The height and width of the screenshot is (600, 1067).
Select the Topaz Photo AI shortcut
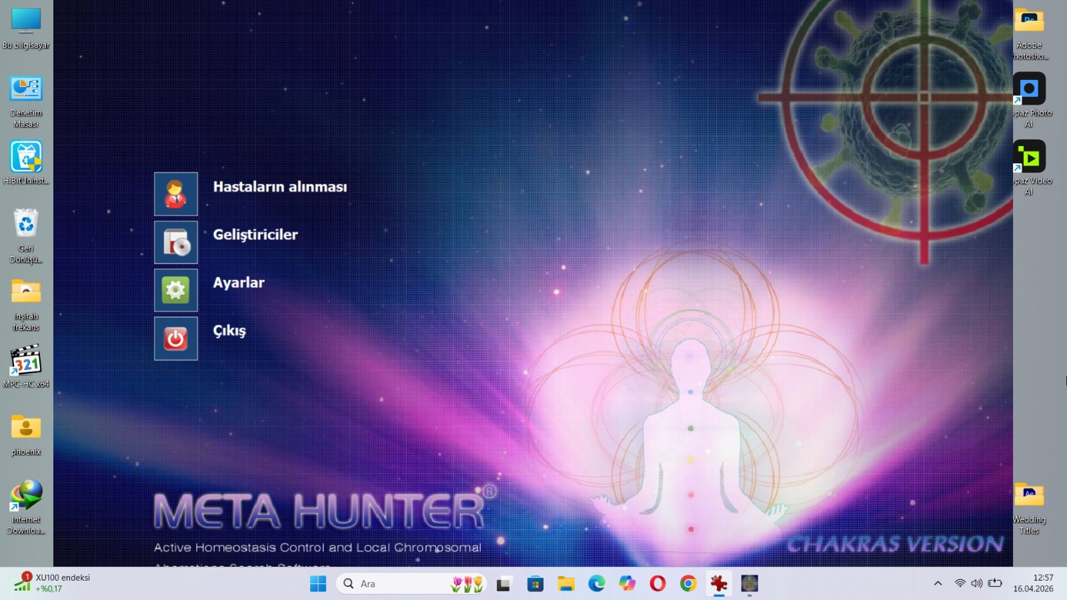pyautogui.click(x=1030, y=100)
